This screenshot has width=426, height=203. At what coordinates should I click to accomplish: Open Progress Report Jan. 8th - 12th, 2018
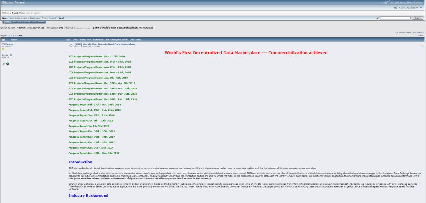point(91,121)
